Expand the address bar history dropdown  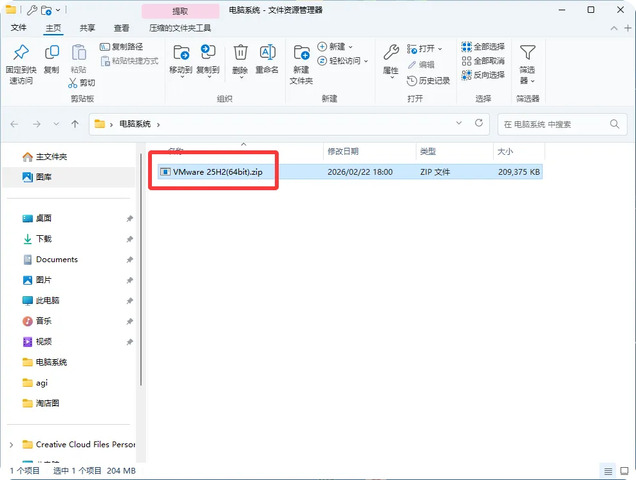pos(459,123)
